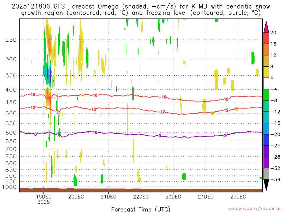Viewport: 283px width, 212px height.
Task: Click the colorbar value label -4
Action: [274, 89]
